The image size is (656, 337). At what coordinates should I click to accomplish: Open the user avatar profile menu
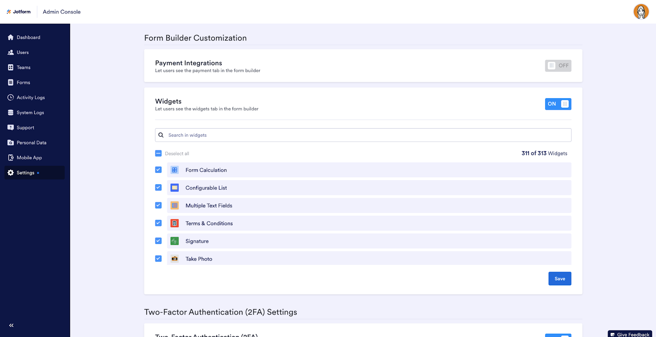(641, 12)
